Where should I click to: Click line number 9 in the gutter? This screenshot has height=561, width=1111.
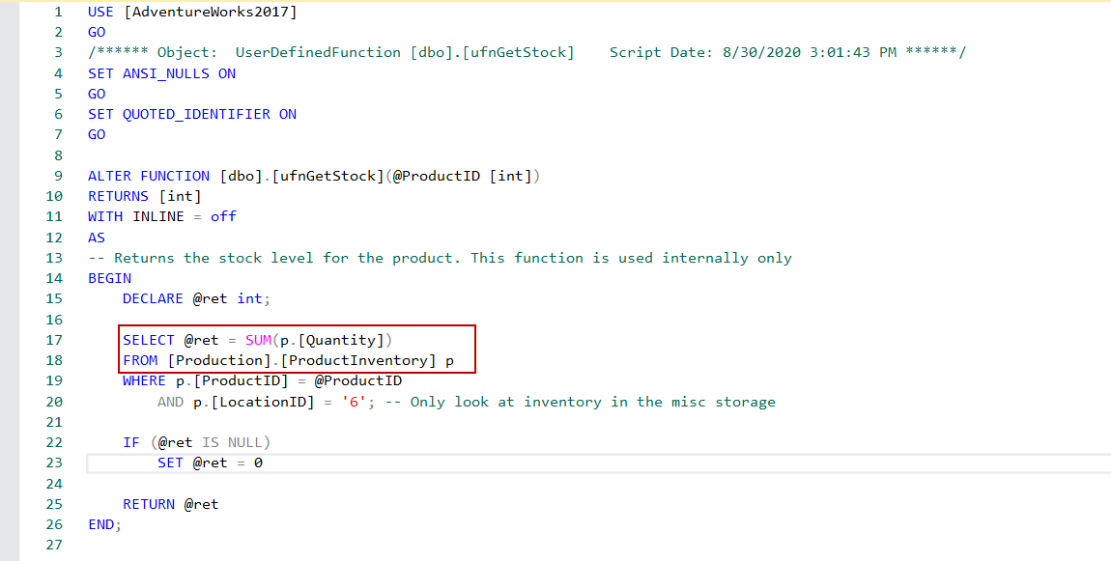[58, 176]
